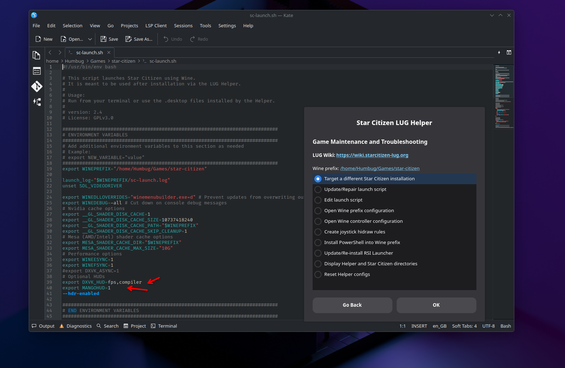Image resolution: width=565 pixels, height=368 pixels.
Task: Click the Games breadcrumb segment
Action: [98, 61]
